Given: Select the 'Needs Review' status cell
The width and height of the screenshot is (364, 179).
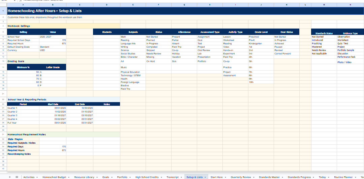Looking at the screenshot, I should point(158,54).
